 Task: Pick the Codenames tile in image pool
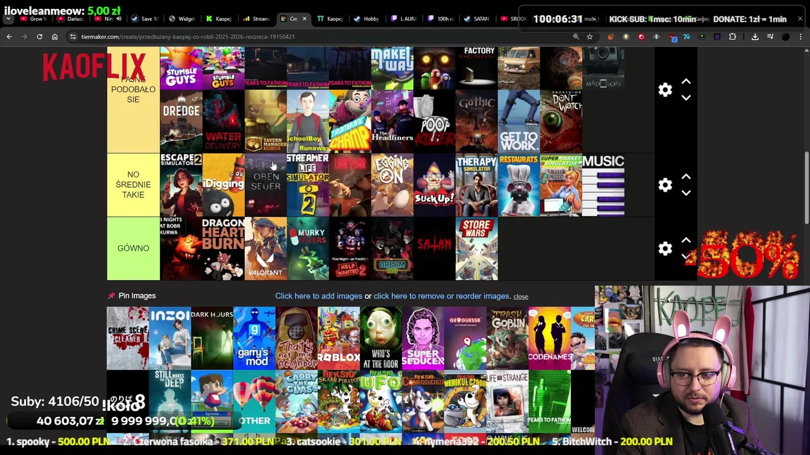tap(549, 338)
